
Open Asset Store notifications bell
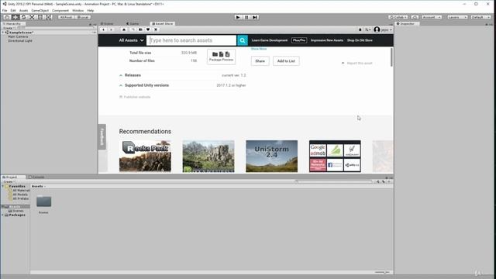click(x=360, y=29)
